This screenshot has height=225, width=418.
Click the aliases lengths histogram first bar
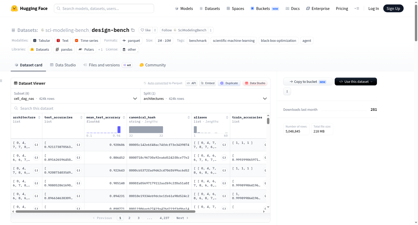tap(195, 130)
